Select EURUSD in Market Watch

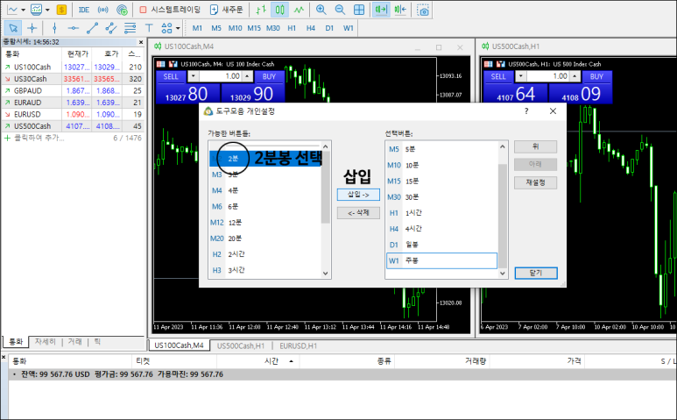(x=27, y=114)
